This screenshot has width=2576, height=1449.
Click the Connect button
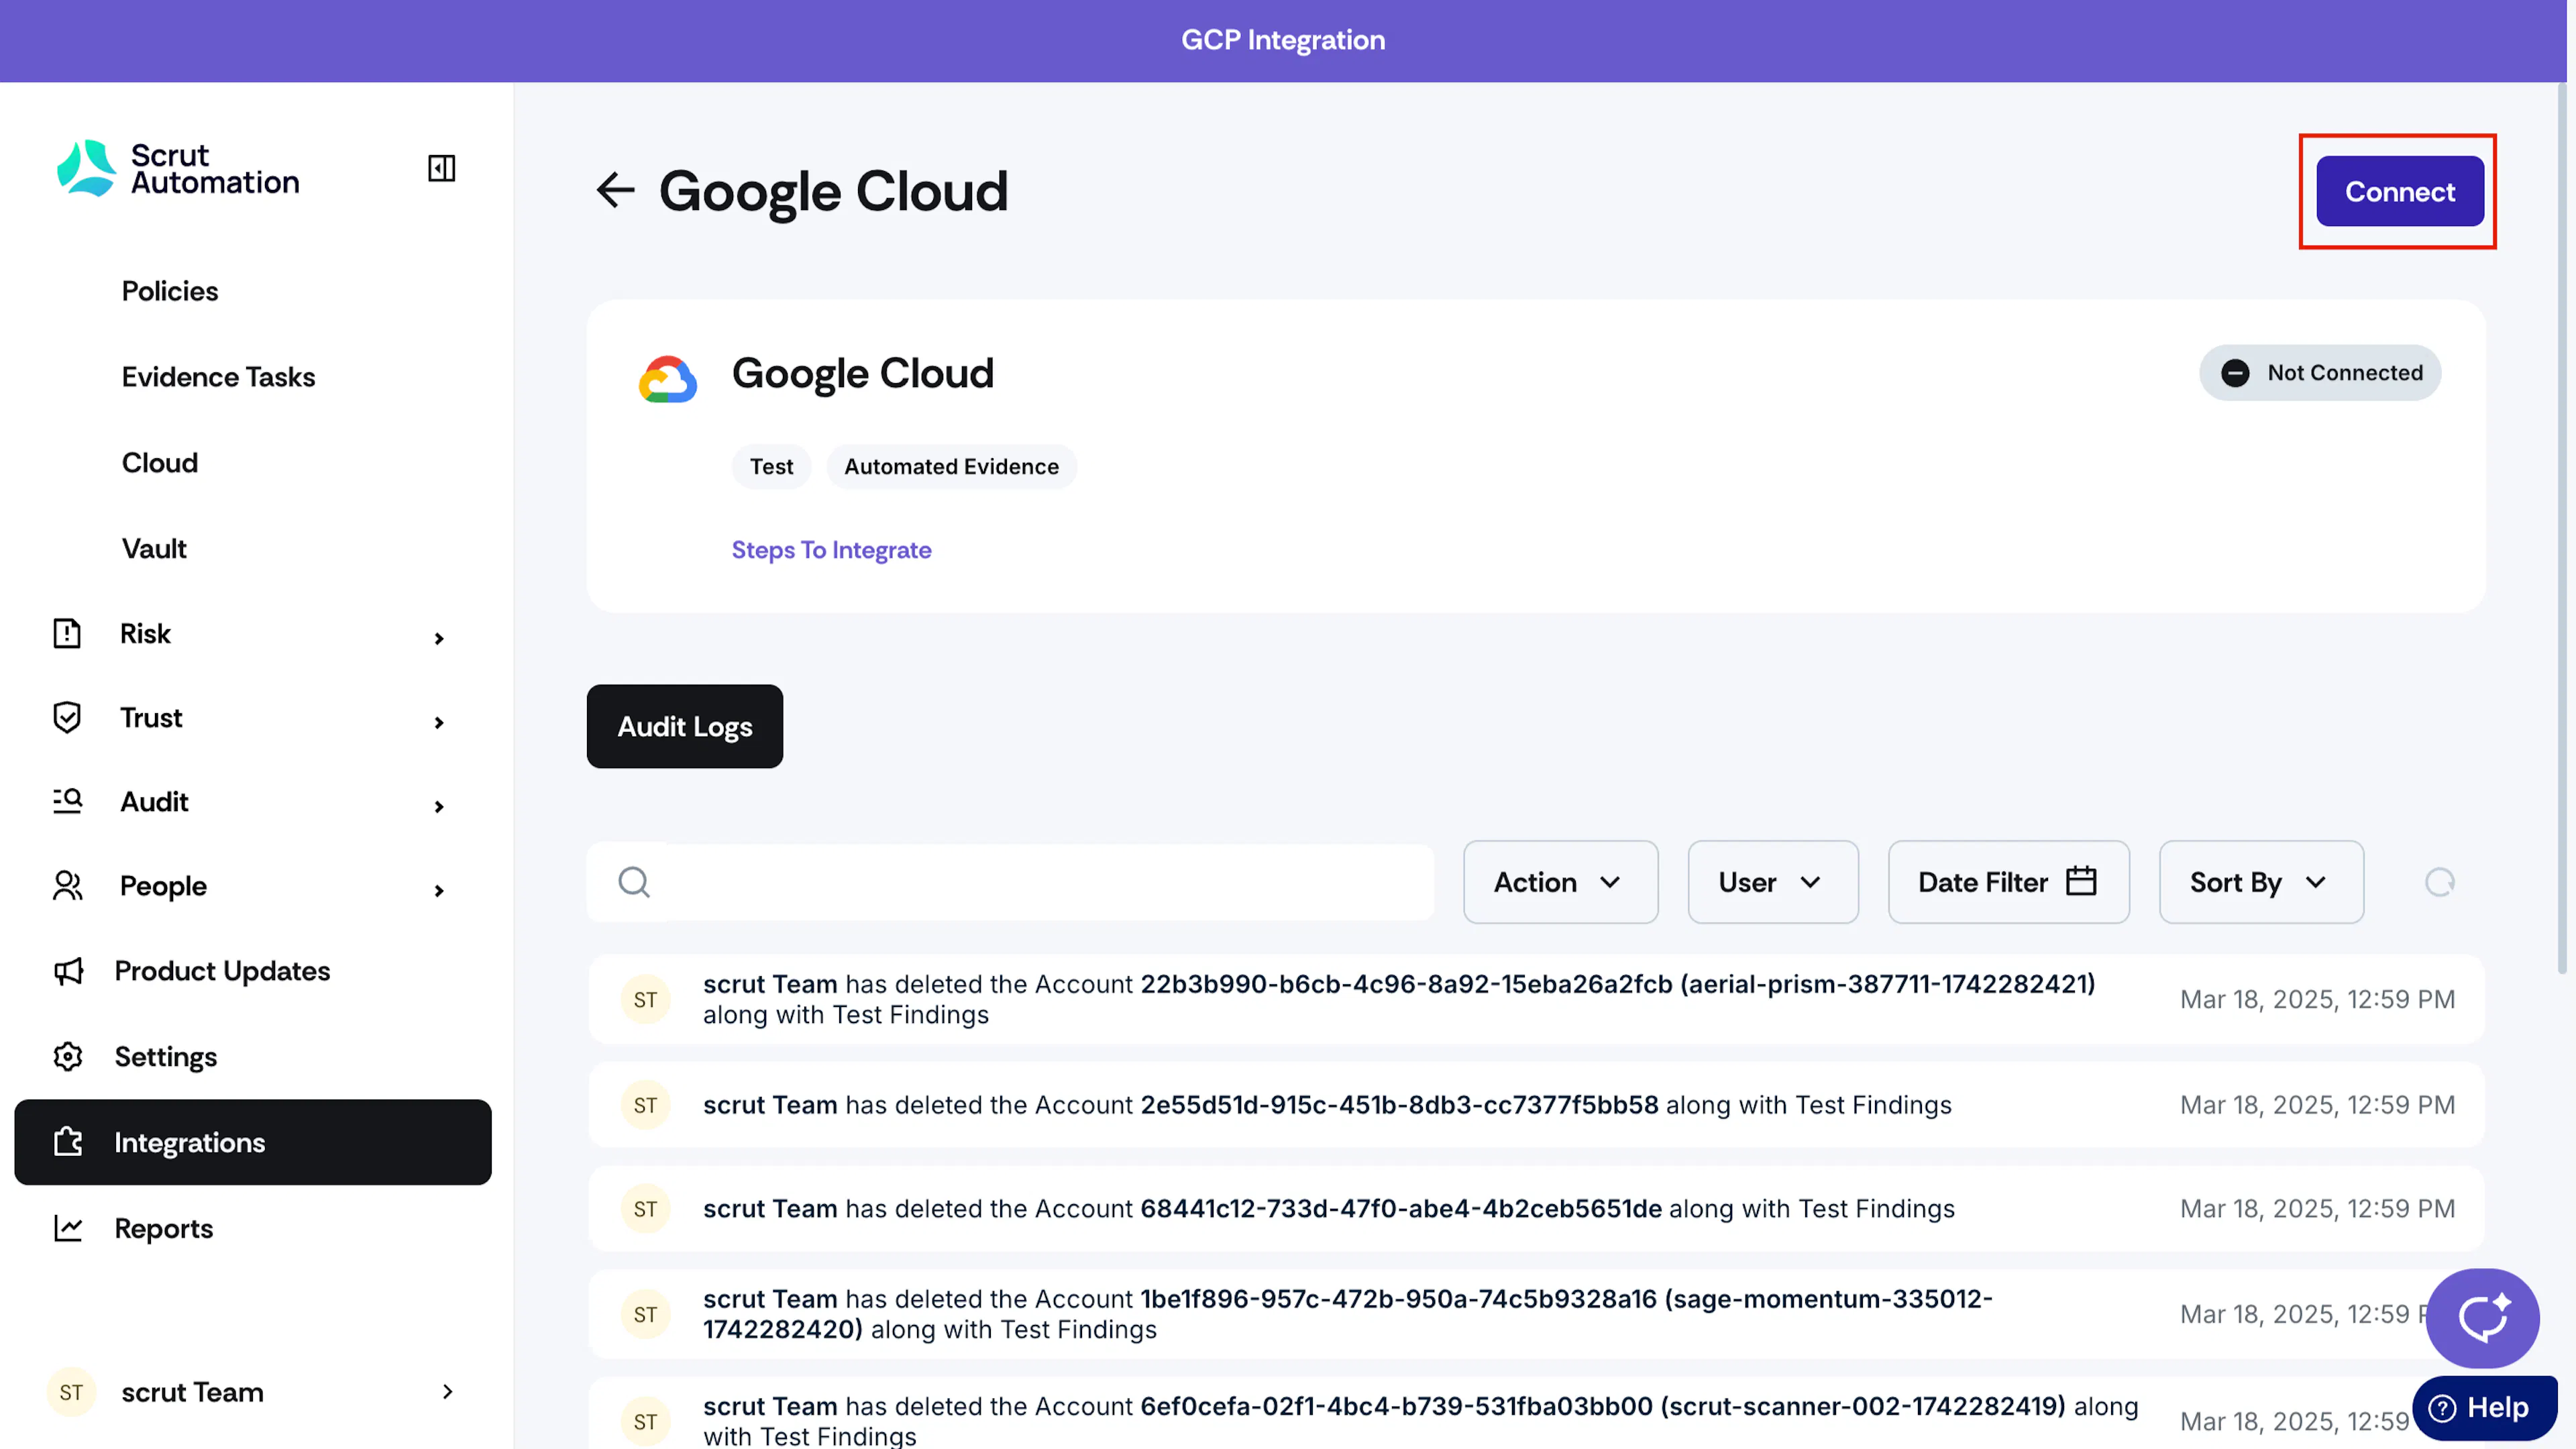pos(2400,191)
